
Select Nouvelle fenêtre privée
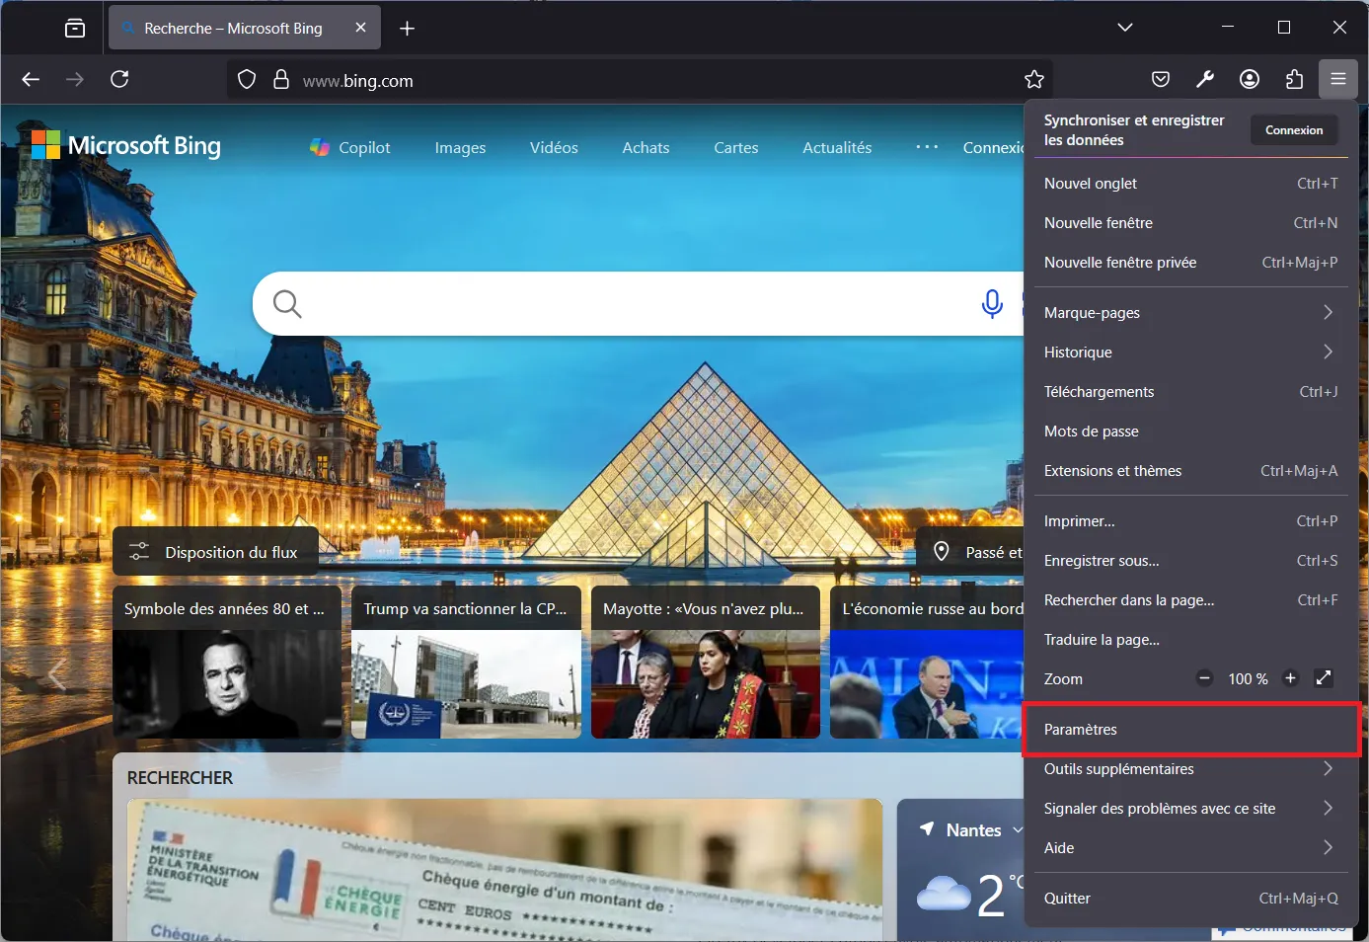[1190, 263]
